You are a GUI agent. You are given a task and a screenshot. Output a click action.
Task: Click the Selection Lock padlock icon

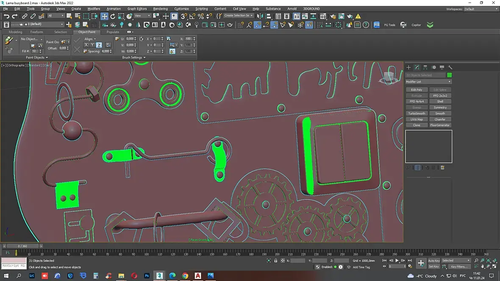[x=276, y=261]
